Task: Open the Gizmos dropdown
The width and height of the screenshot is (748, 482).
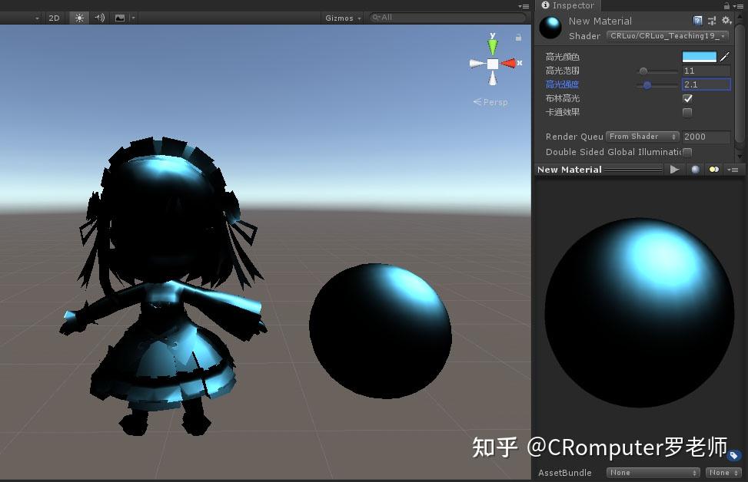Action: (x=341, y=18)
